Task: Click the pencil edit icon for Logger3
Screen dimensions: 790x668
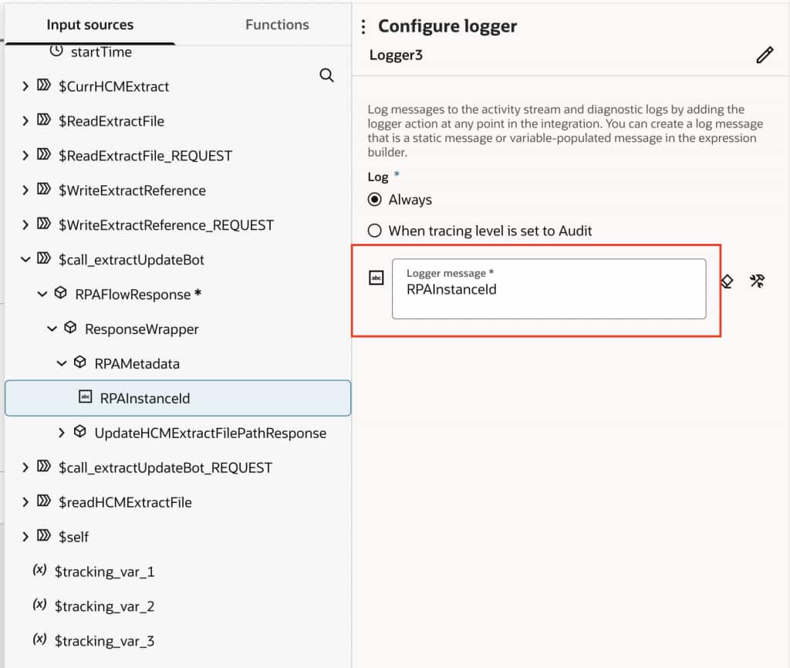Action: coord(765,56)
